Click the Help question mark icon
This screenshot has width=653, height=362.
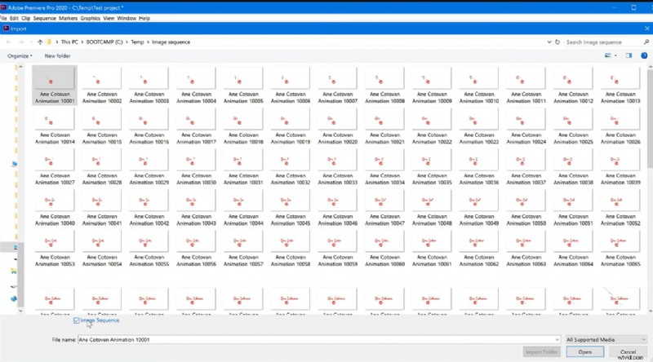643,55
